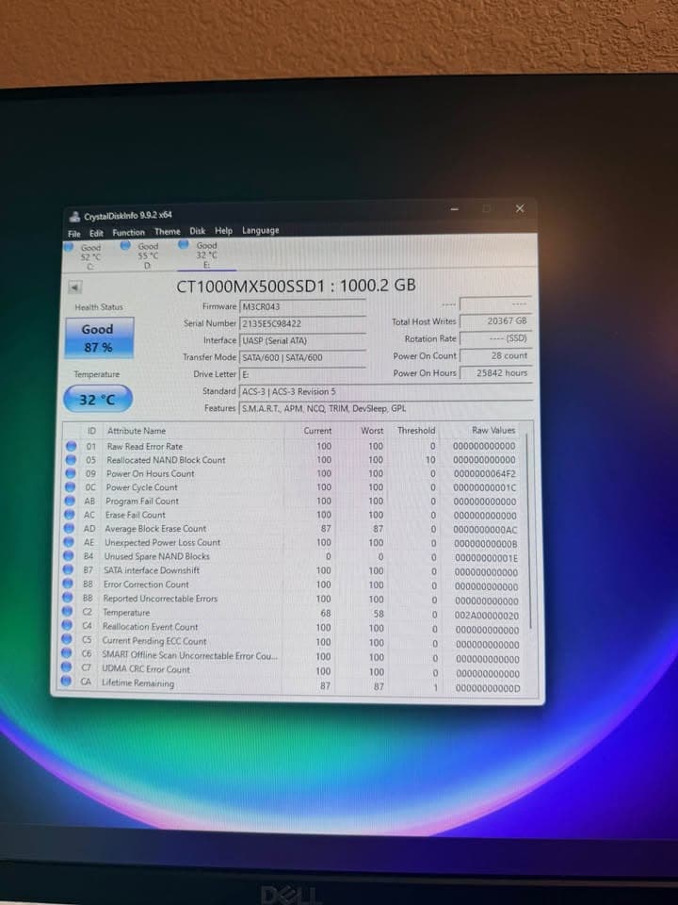Image resolution: width=678 pixels, height=905 pixels.
Task: Click the status icon for Lifetime Remaining
Action: tap(66, 683)
